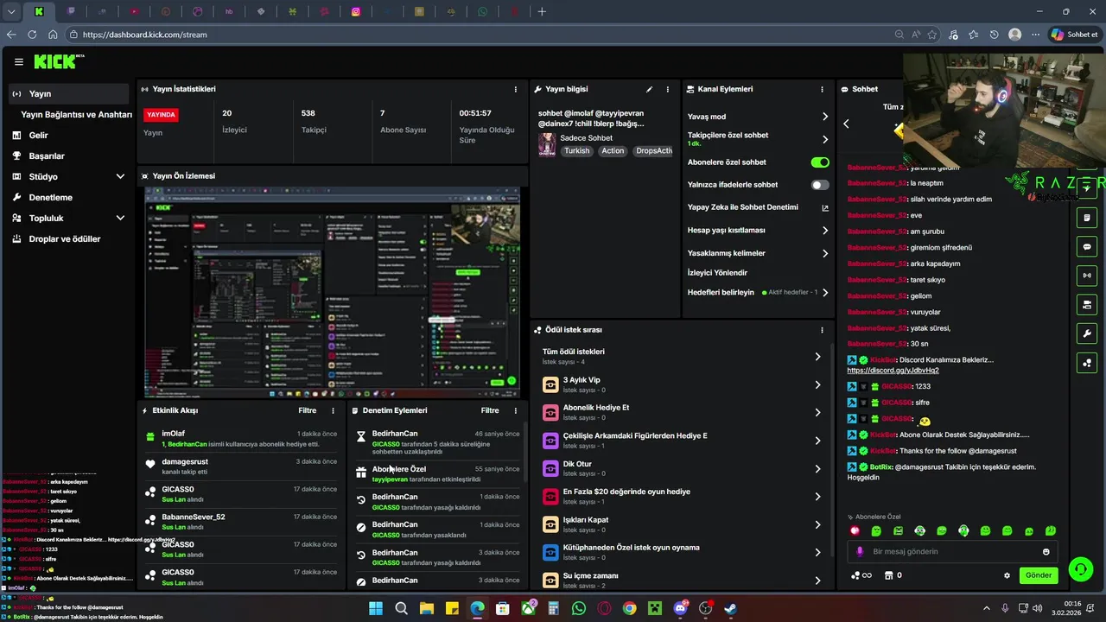Click the KICK logo
This screenshot has width=1106, height=622.
pyautogui.click(x=58, y=61)
